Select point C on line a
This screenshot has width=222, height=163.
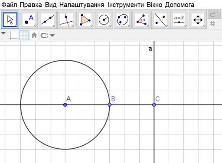click(154, 105)
